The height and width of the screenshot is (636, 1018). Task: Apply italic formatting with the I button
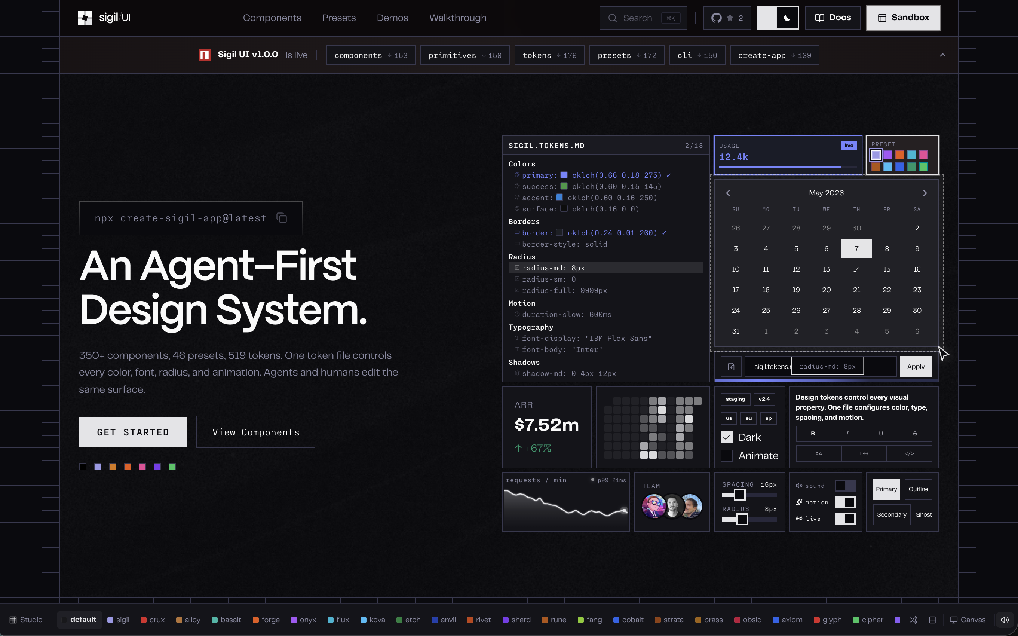[x=847, y=434]
